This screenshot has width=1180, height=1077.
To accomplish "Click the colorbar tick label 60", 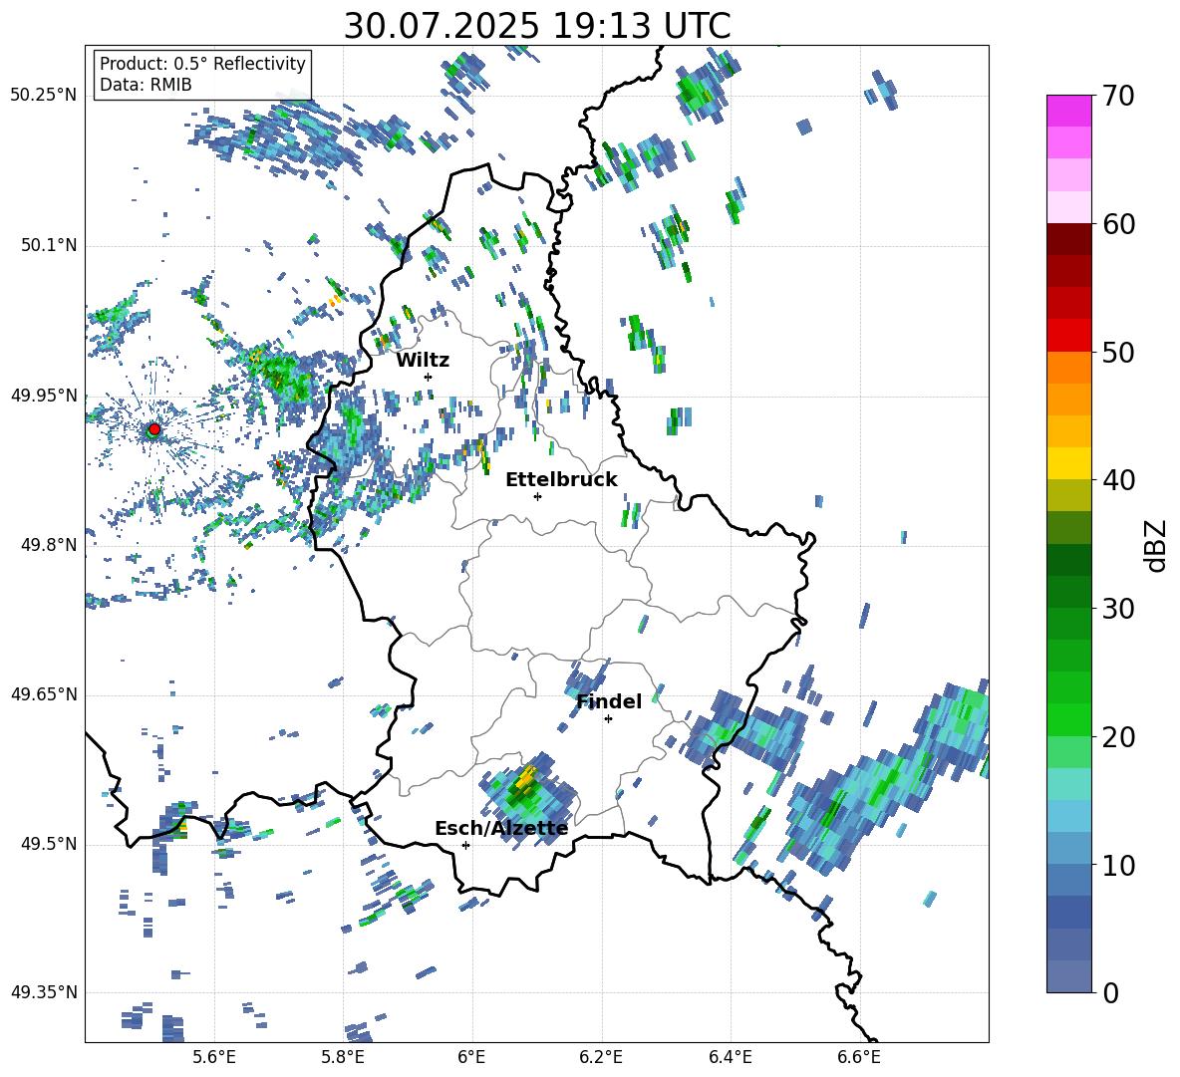I will [1118, 224].
